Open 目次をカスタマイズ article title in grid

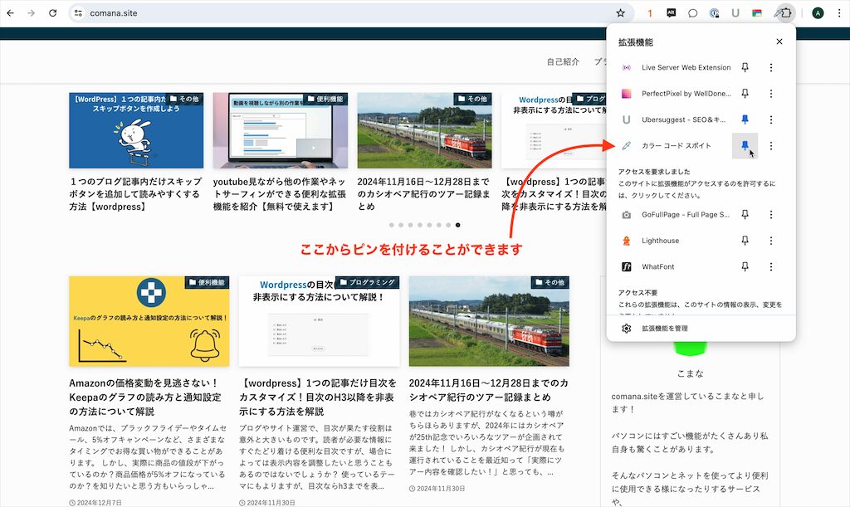tap(318, 397)
